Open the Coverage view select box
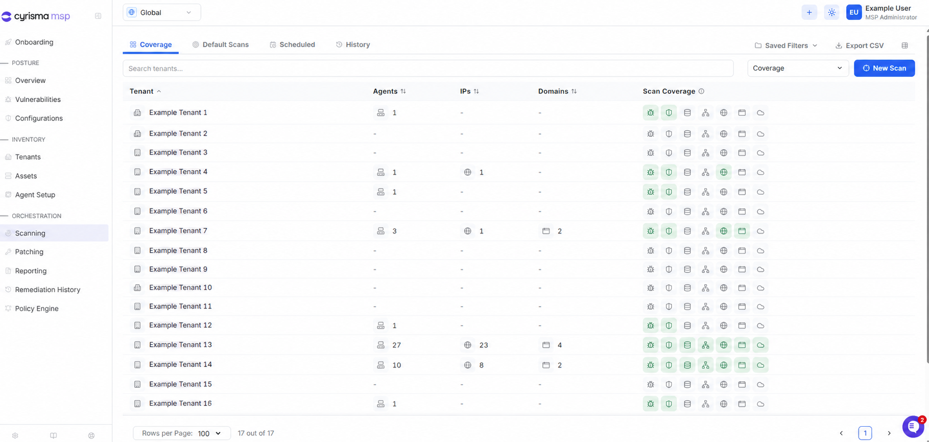 (x=798, y=68)
